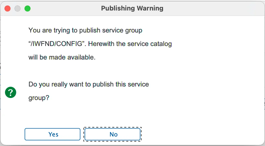Click the "will be made available." line
This screenshot has width=265, height=146.
point(62,57)
